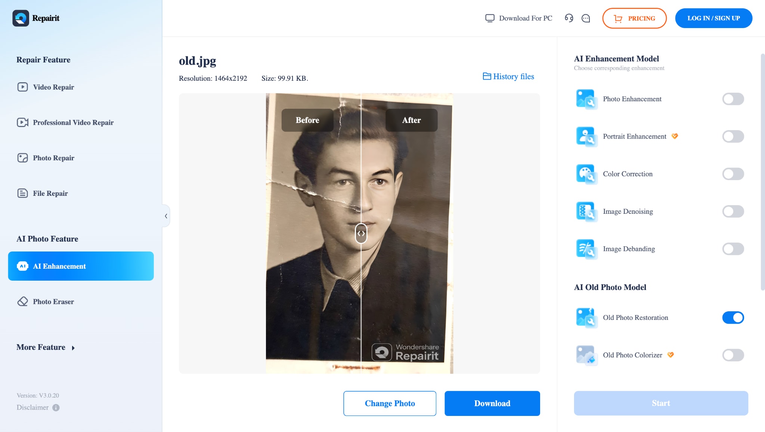Viewport: 765px width, 432px height.
Task: Turn on the Portrait Enhancement switch
Action: [x=733, y=136]
